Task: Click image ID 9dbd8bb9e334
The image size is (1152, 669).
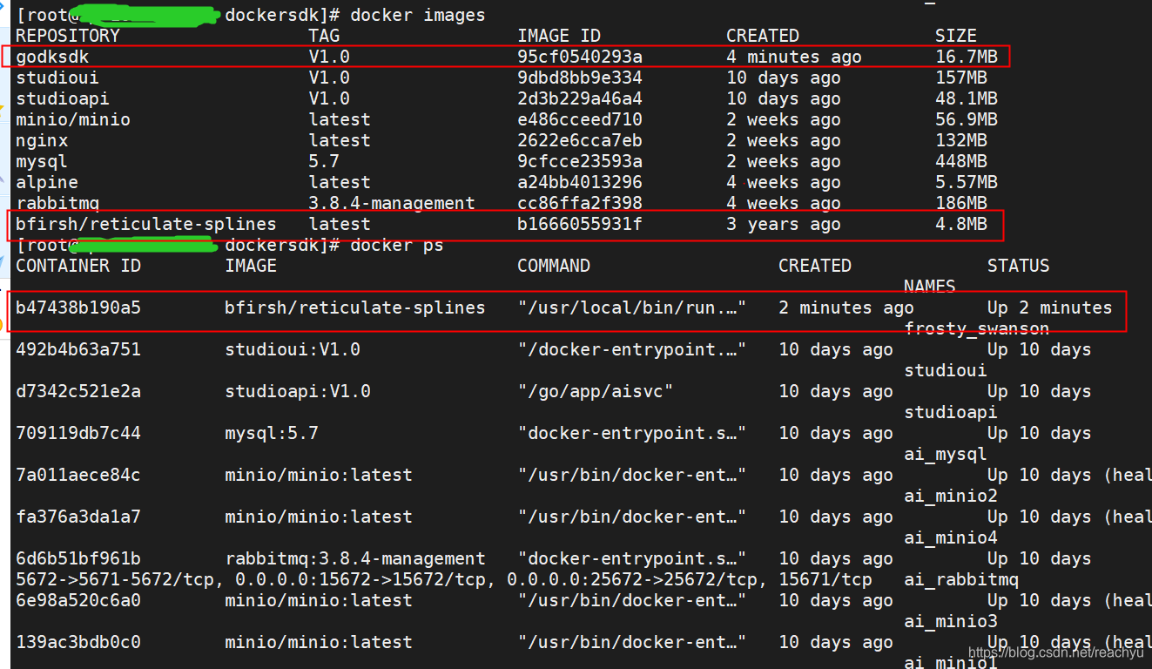Action: [x=580, y=78]
